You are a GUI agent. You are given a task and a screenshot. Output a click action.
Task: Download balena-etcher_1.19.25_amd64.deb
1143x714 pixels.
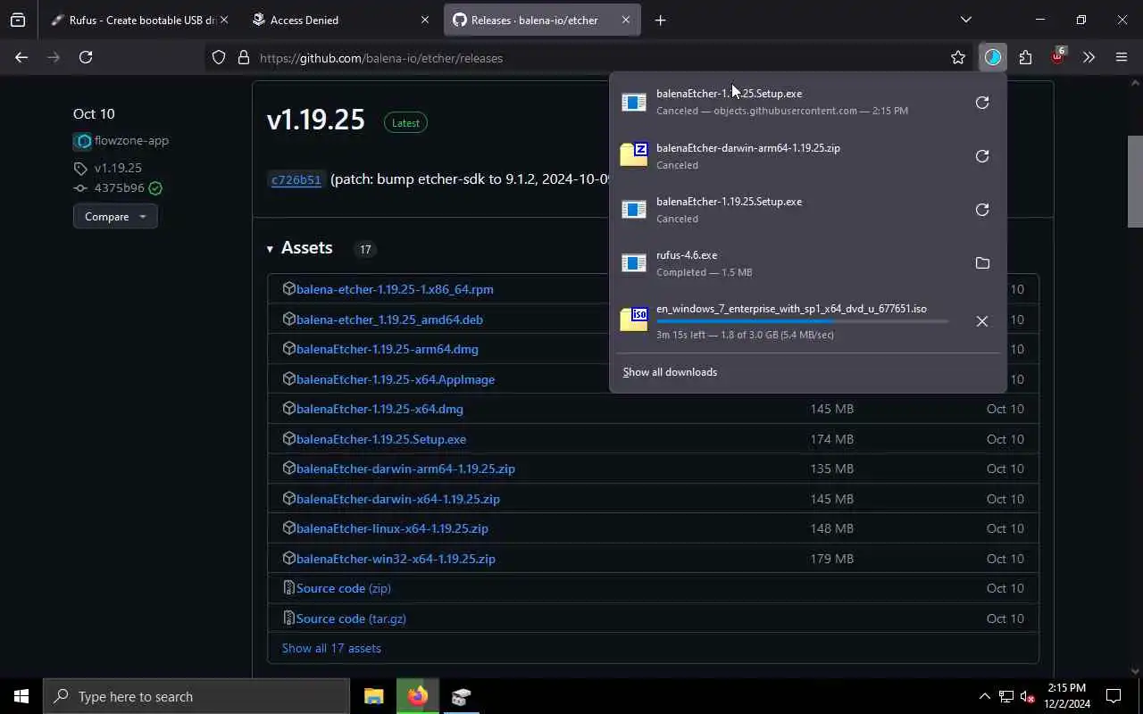pyautogui.click(x=389, y=320)
